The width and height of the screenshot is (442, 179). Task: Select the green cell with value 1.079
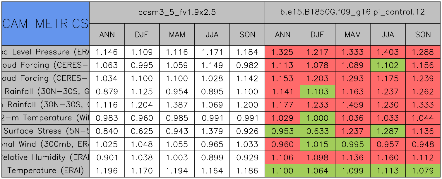(423, 171)
